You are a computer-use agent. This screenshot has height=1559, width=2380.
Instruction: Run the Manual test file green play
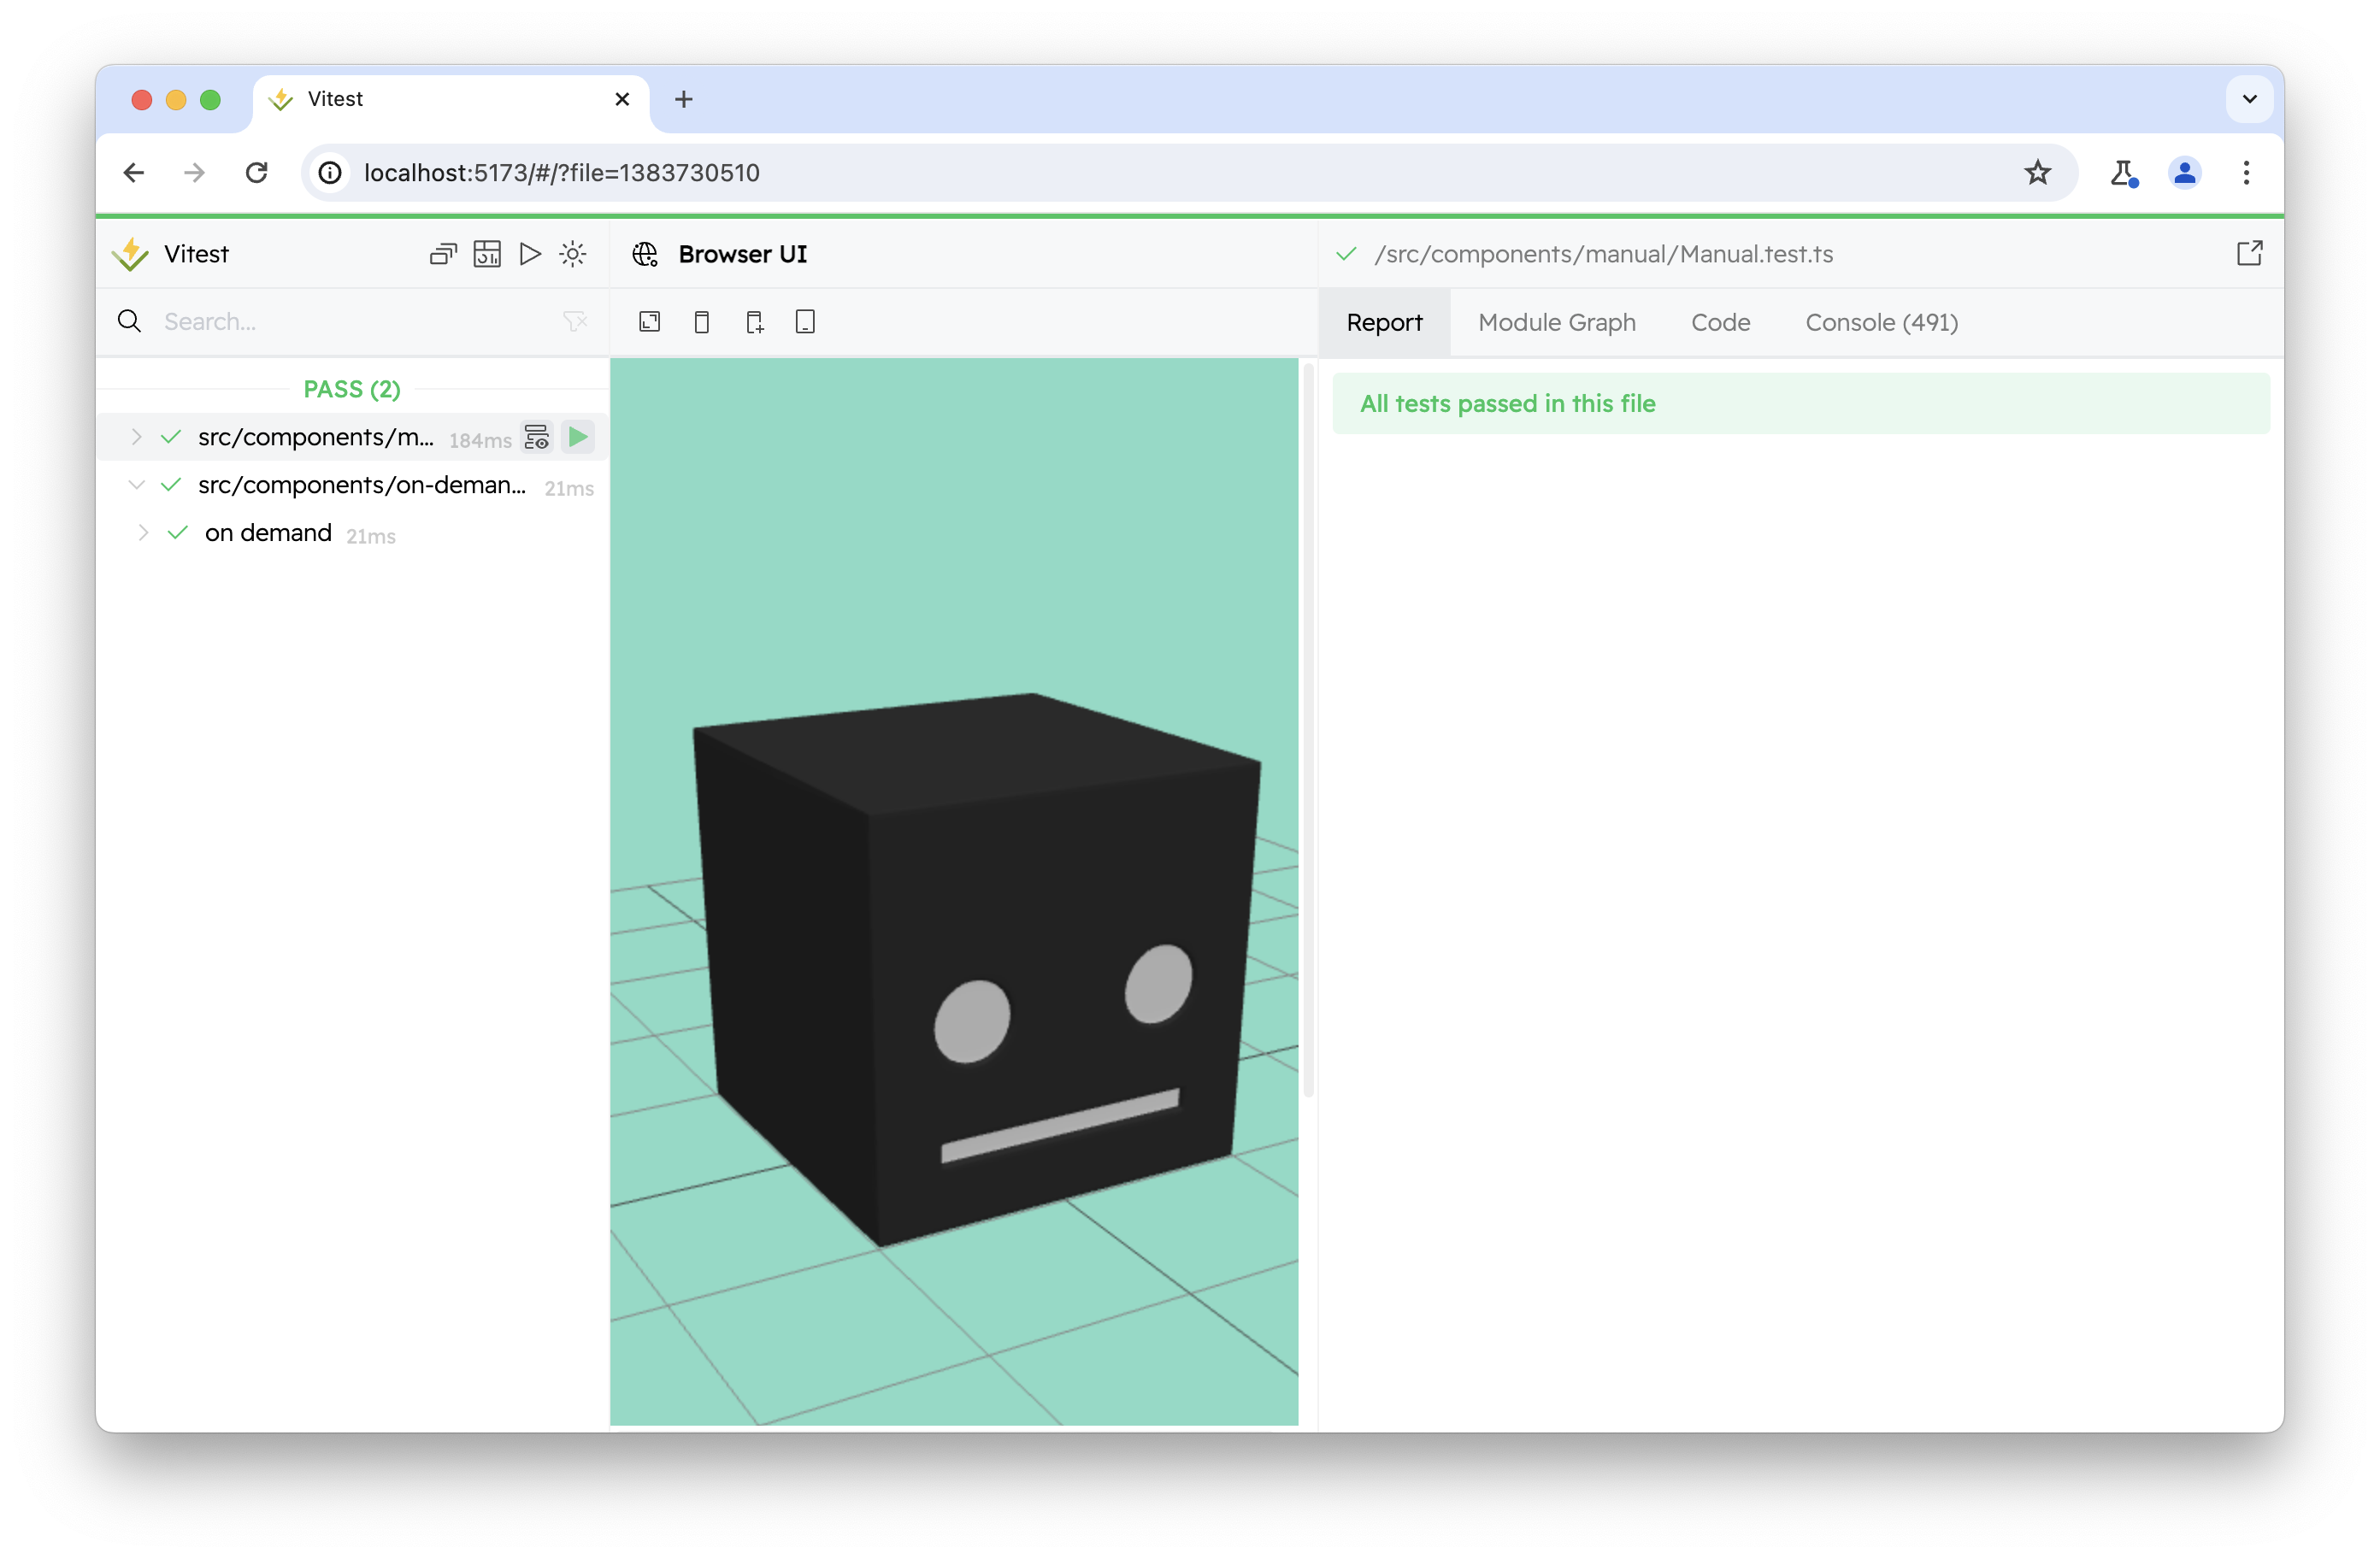578,437
